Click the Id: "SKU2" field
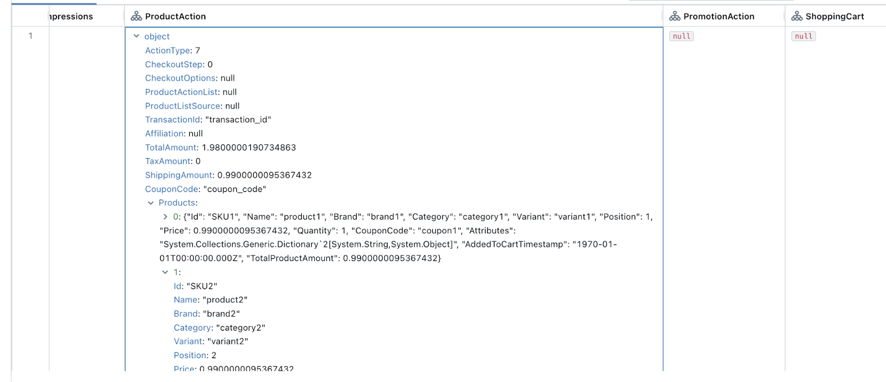The height and width of the screenshot is (382, 886). 195,286
